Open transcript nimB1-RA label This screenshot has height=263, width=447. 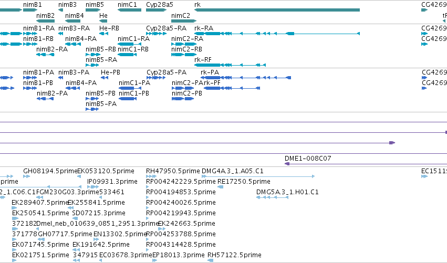(39, 28)
